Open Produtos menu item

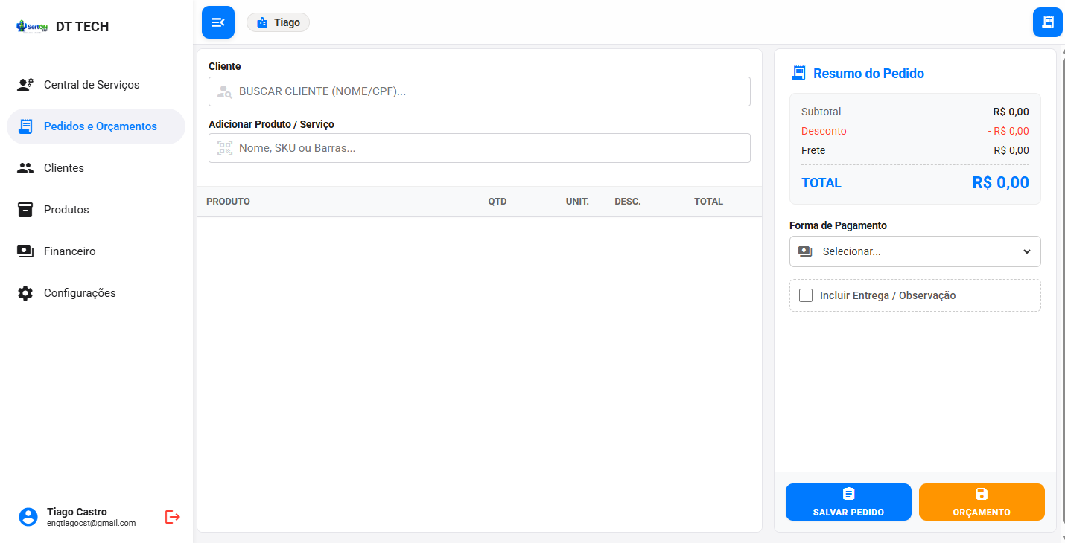96,210
